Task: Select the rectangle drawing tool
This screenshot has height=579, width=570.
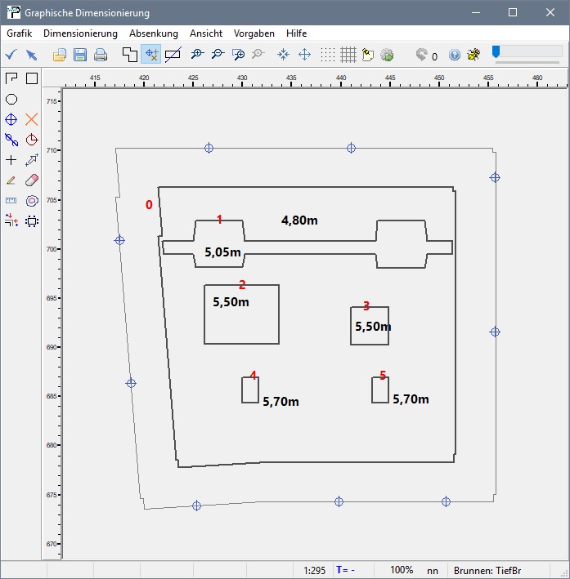Action: (x=32, y=78)
